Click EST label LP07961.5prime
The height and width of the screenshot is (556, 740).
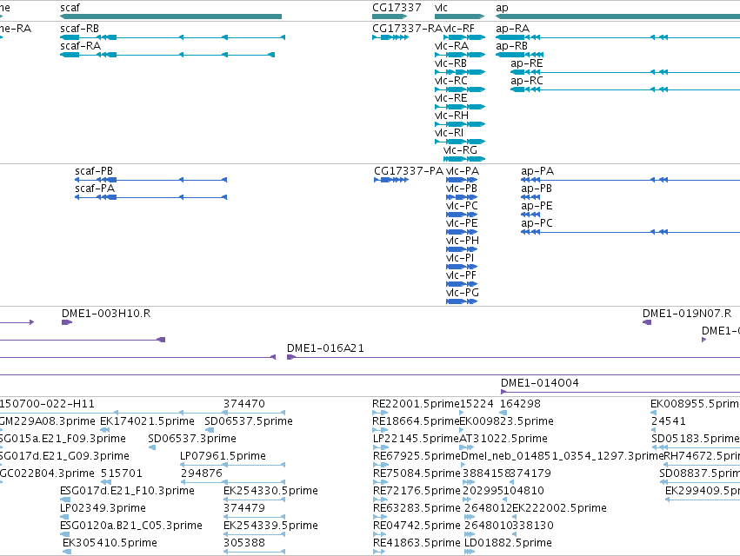point(223,456)
